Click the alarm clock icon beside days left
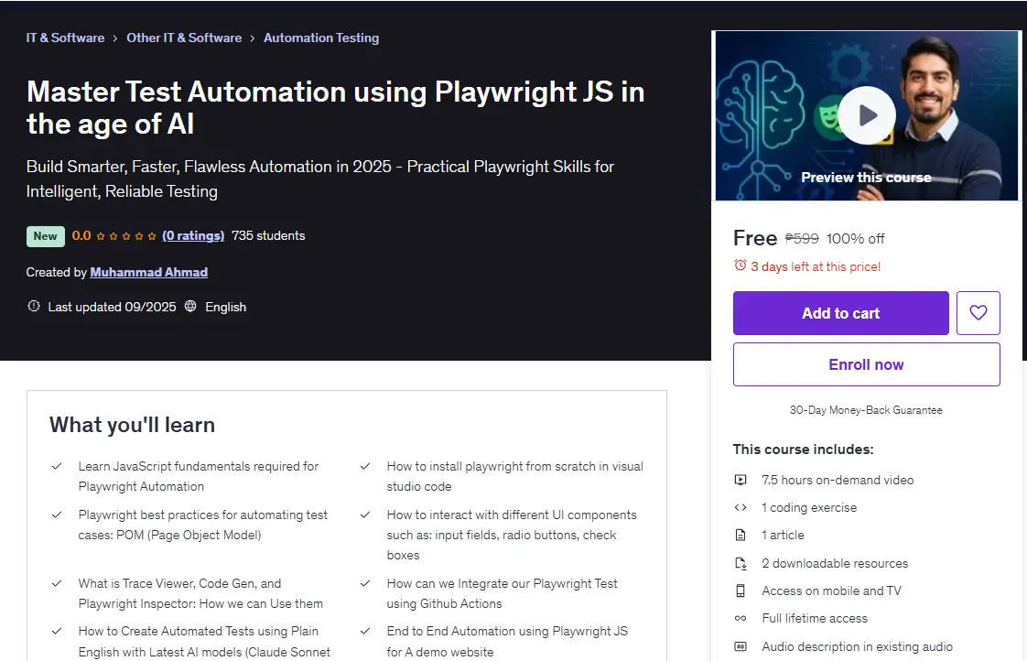This screenshot has width=1027, height=661. tap(741, 265)
